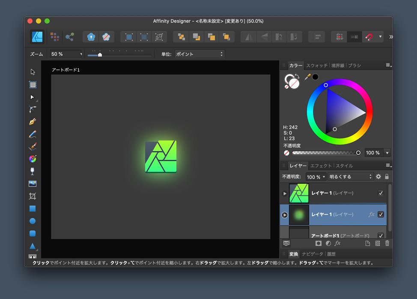Pick a color with the eyedropper icon
Screen dimensions: 417x299
[x=307, y=77]
